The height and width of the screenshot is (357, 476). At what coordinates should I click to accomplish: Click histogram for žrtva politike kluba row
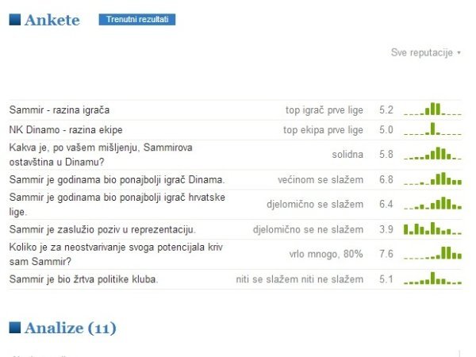click(x=432, y=279)
